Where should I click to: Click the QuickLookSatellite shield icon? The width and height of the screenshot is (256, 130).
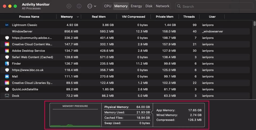click(7, 89)
